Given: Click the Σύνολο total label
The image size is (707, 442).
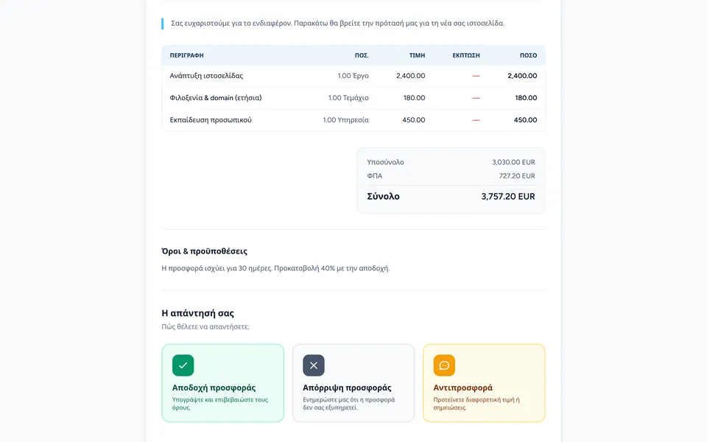Looking at the screenshot, I should coord(383,196).
